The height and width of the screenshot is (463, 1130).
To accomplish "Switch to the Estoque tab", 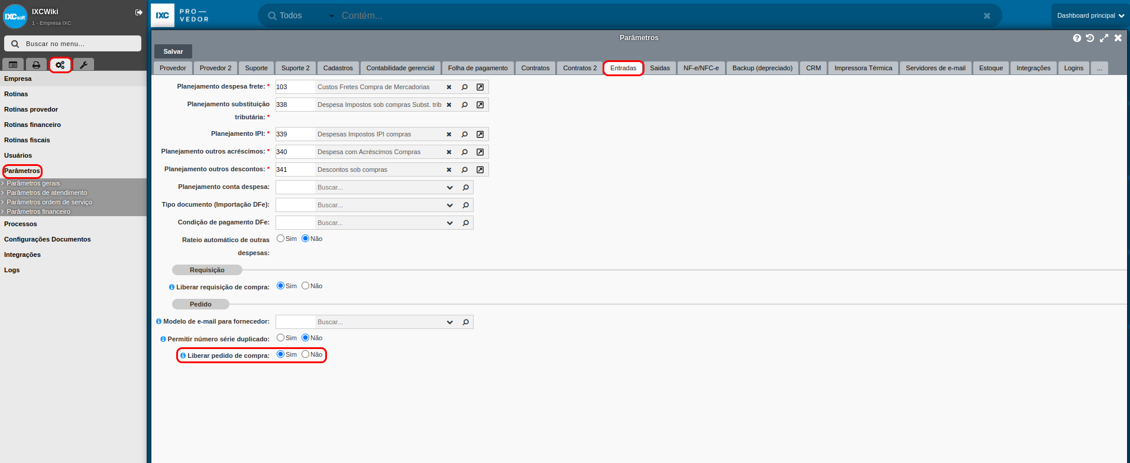I will pos(991,68).
